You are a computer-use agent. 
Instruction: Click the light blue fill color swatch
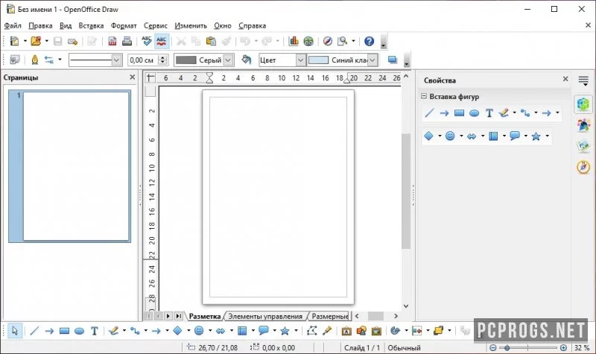coord(318,60)
